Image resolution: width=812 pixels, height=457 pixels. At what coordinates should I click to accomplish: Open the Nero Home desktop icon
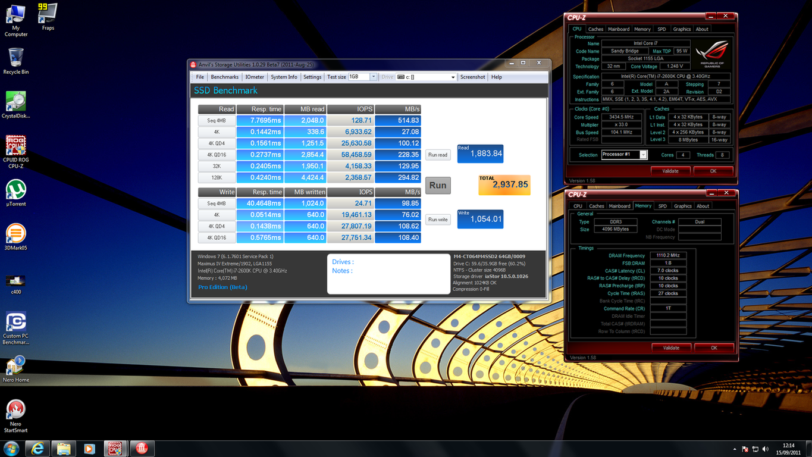(x=16, y=370)
